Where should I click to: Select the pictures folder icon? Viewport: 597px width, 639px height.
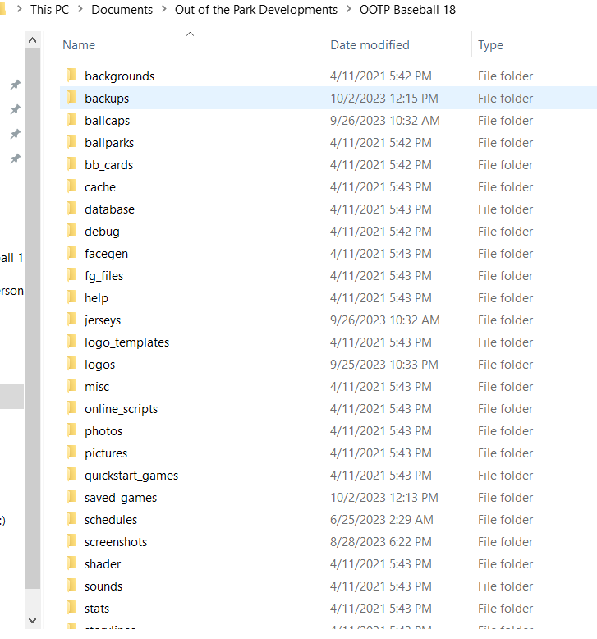(71, 453)
